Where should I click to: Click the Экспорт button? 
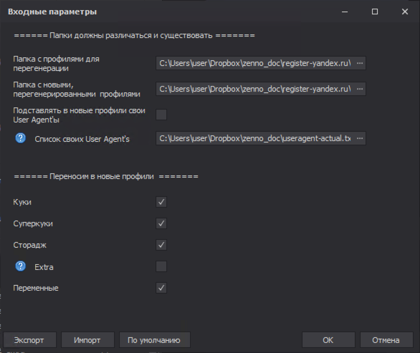(x=29, y=340)
